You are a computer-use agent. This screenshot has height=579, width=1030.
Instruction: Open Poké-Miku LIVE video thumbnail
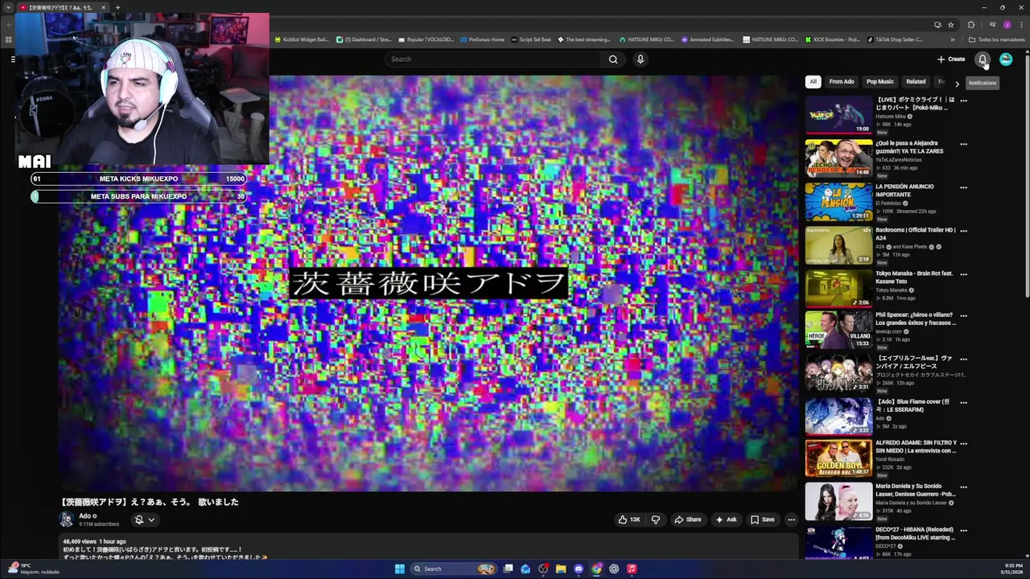click(x=838, y=115)
